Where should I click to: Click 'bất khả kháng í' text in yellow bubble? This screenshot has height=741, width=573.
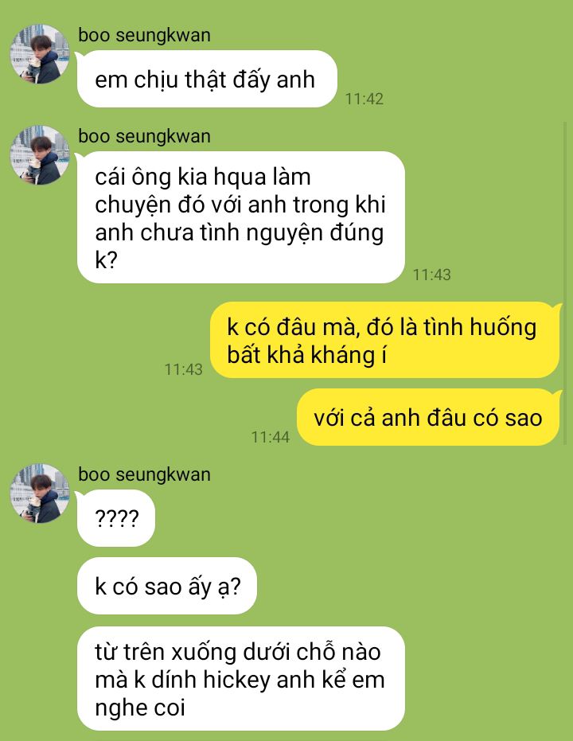(306, 355)
